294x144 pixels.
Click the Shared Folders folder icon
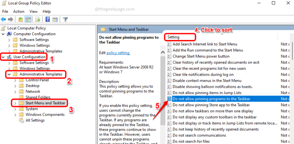(21, 97)
